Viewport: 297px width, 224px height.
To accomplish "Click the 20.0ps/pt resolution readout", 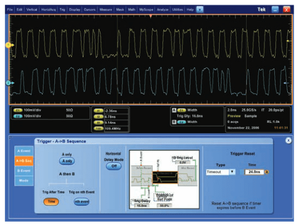I will click(x=276, y=110).
